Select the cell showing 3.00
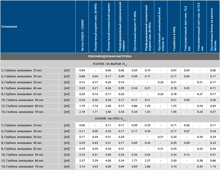This screenshot has width=220, height=170. (108, 112)
